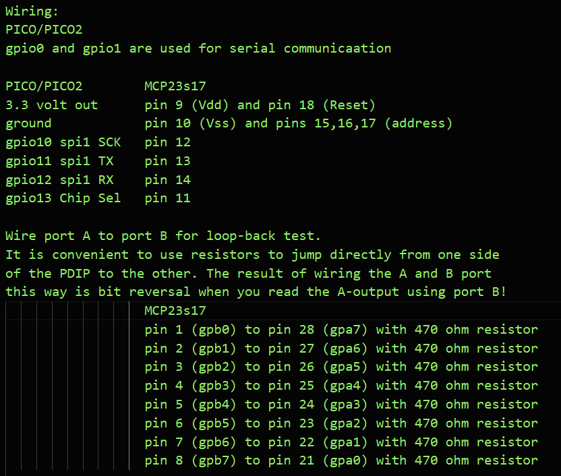561x476 pixels.
Task: Click 'bit reversal' in the comment text
Action: point(144,292)
